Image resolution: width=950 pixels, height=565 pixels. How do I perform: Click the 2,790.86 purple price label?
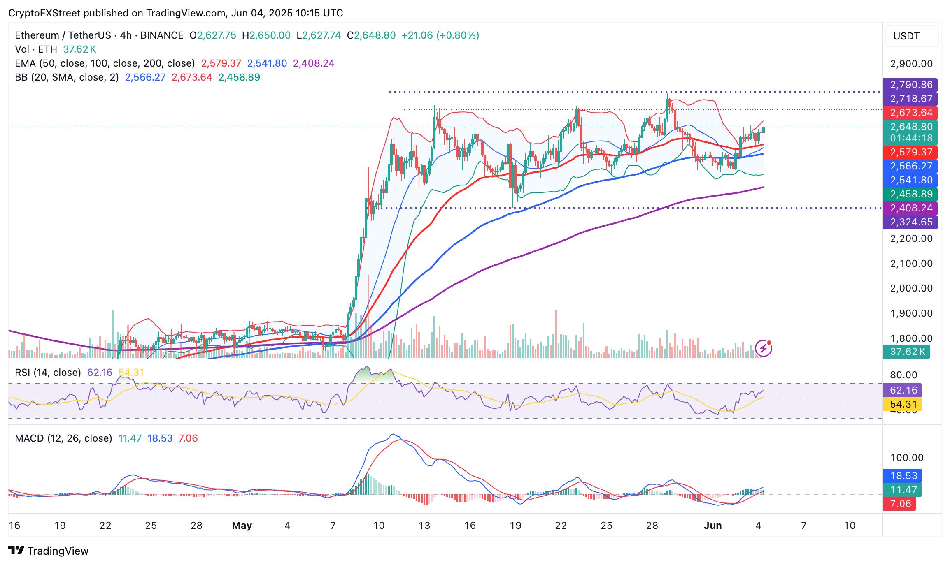[910, 85]
